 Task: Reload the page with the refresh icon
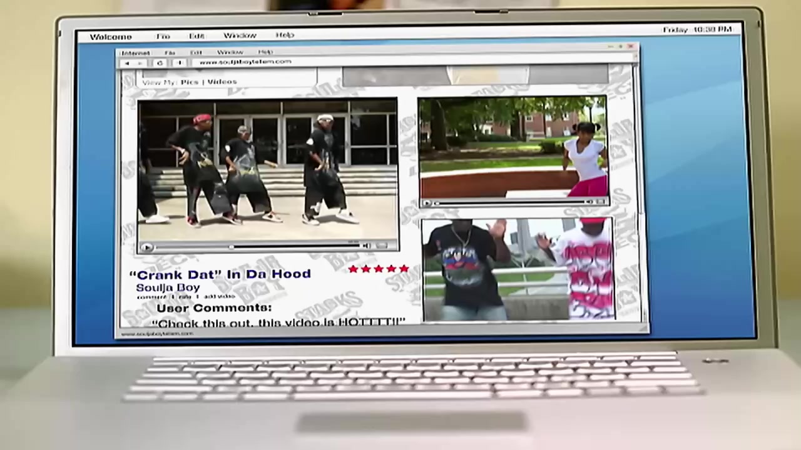(x=160, y=63)
